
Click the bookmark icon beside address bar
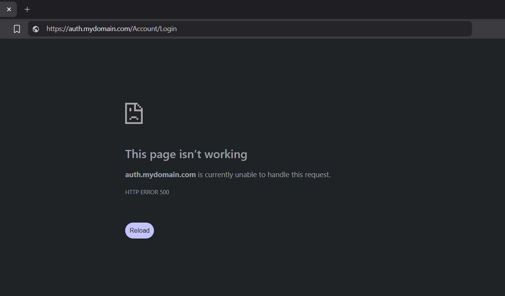pos(17,29)
